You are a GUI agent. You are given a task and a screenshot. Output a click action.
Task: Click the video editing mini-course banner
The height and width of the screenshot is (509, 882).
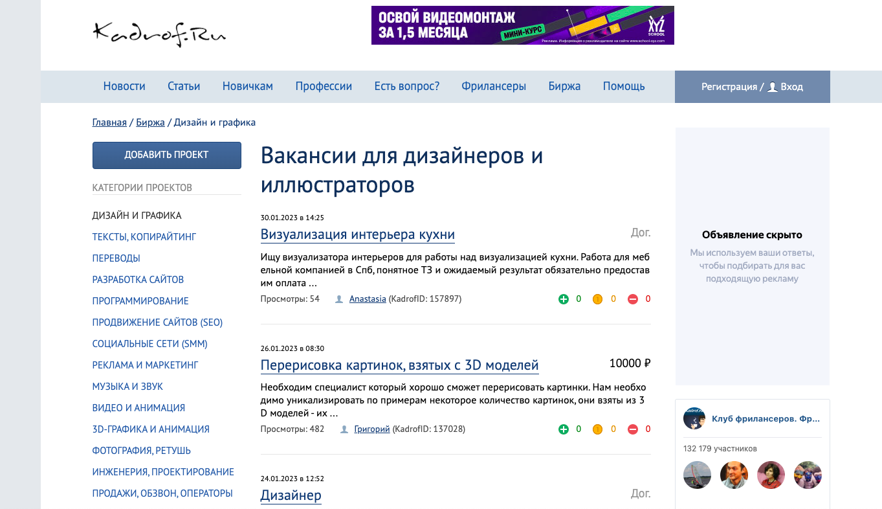click(522, 25)
